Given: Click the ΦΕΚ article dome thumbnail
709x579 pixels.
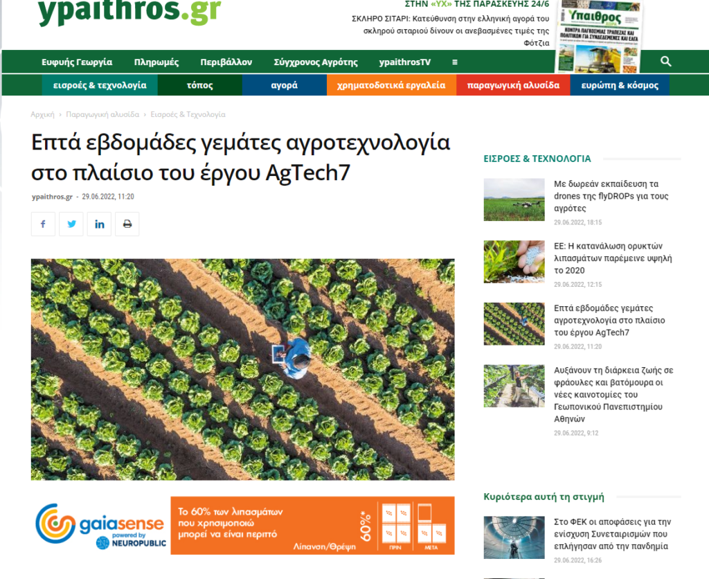Looking at the screenshot, I should (x=514, y=537).
